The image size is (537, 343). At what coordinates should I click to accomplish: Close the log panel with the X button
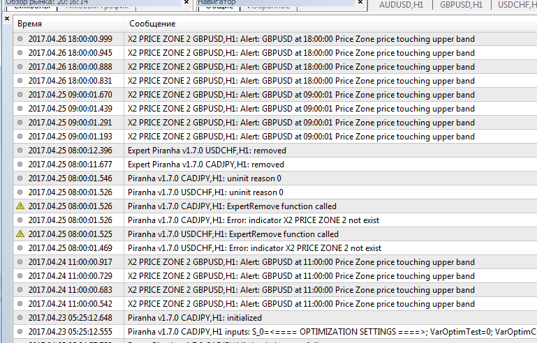[7, 19]
